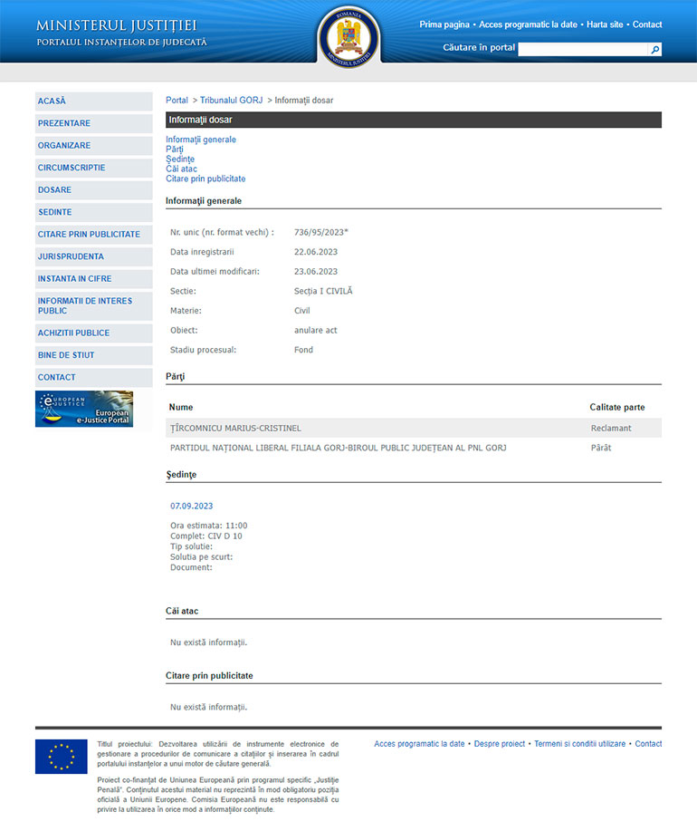Select INFORMATII DE INTERES PUBLIC sidebar item

pyautogui.click(x=93, y=306)
